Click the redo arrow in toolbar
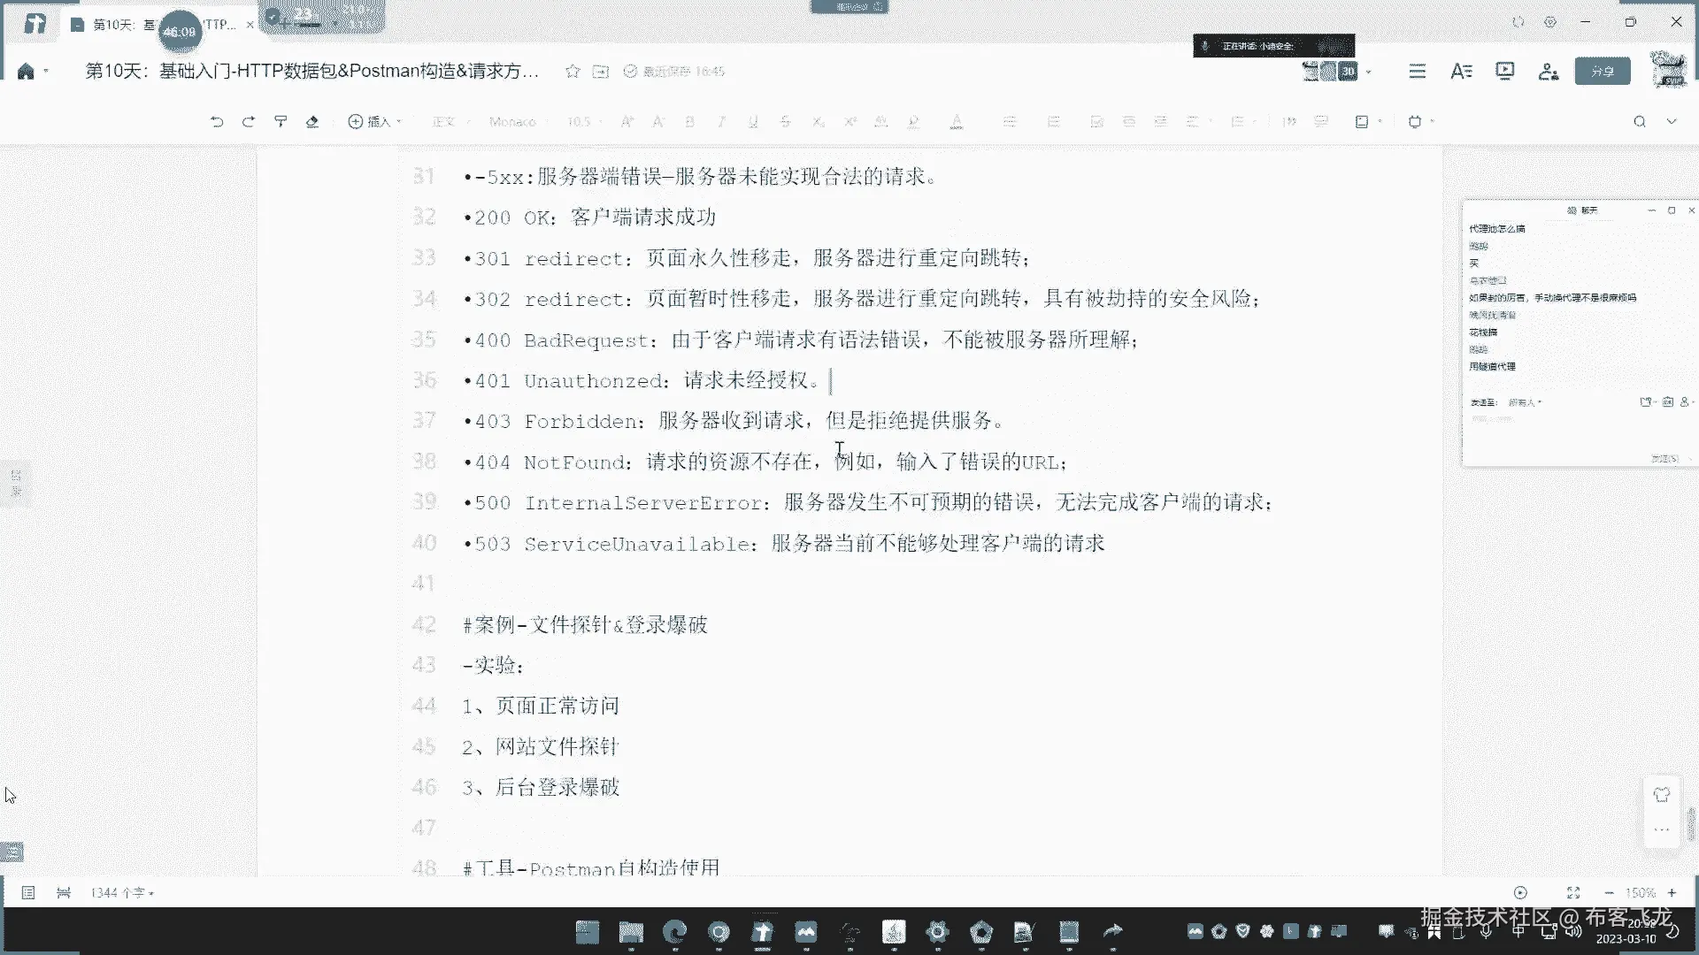The image size is (1699, 955). [x=249, y=122]
